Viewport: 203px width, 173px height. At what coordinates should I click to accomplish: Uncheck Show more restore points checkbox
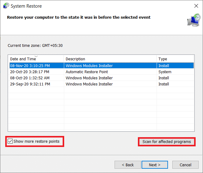(x=10, y=141)
